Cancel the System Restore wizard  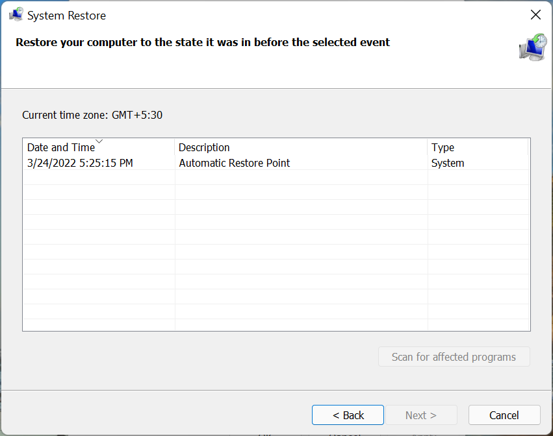coord(504,415)
